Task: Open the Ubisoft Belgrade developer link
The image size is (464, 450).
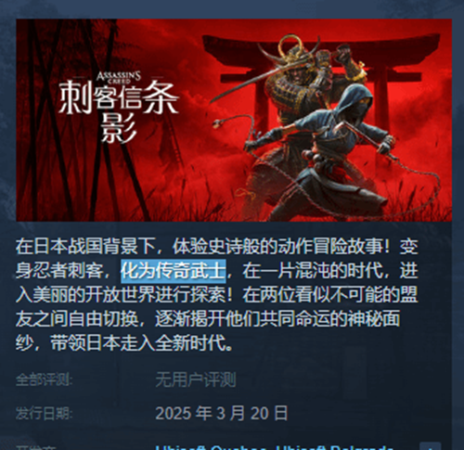Action: (x=334, y=448)
